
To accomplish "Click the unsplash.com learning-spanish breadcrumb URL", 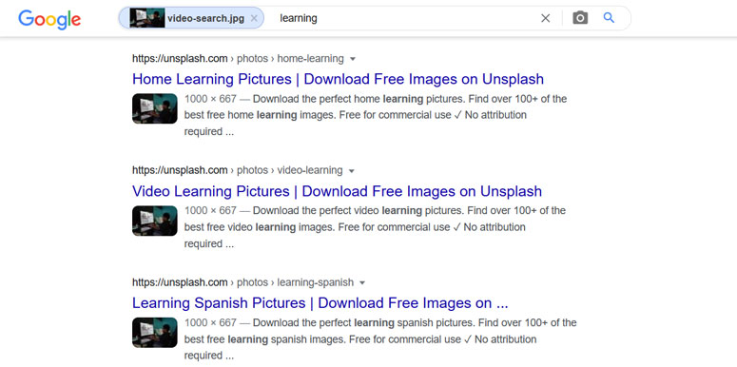I will pyautogui.click(x=242, y=282).
